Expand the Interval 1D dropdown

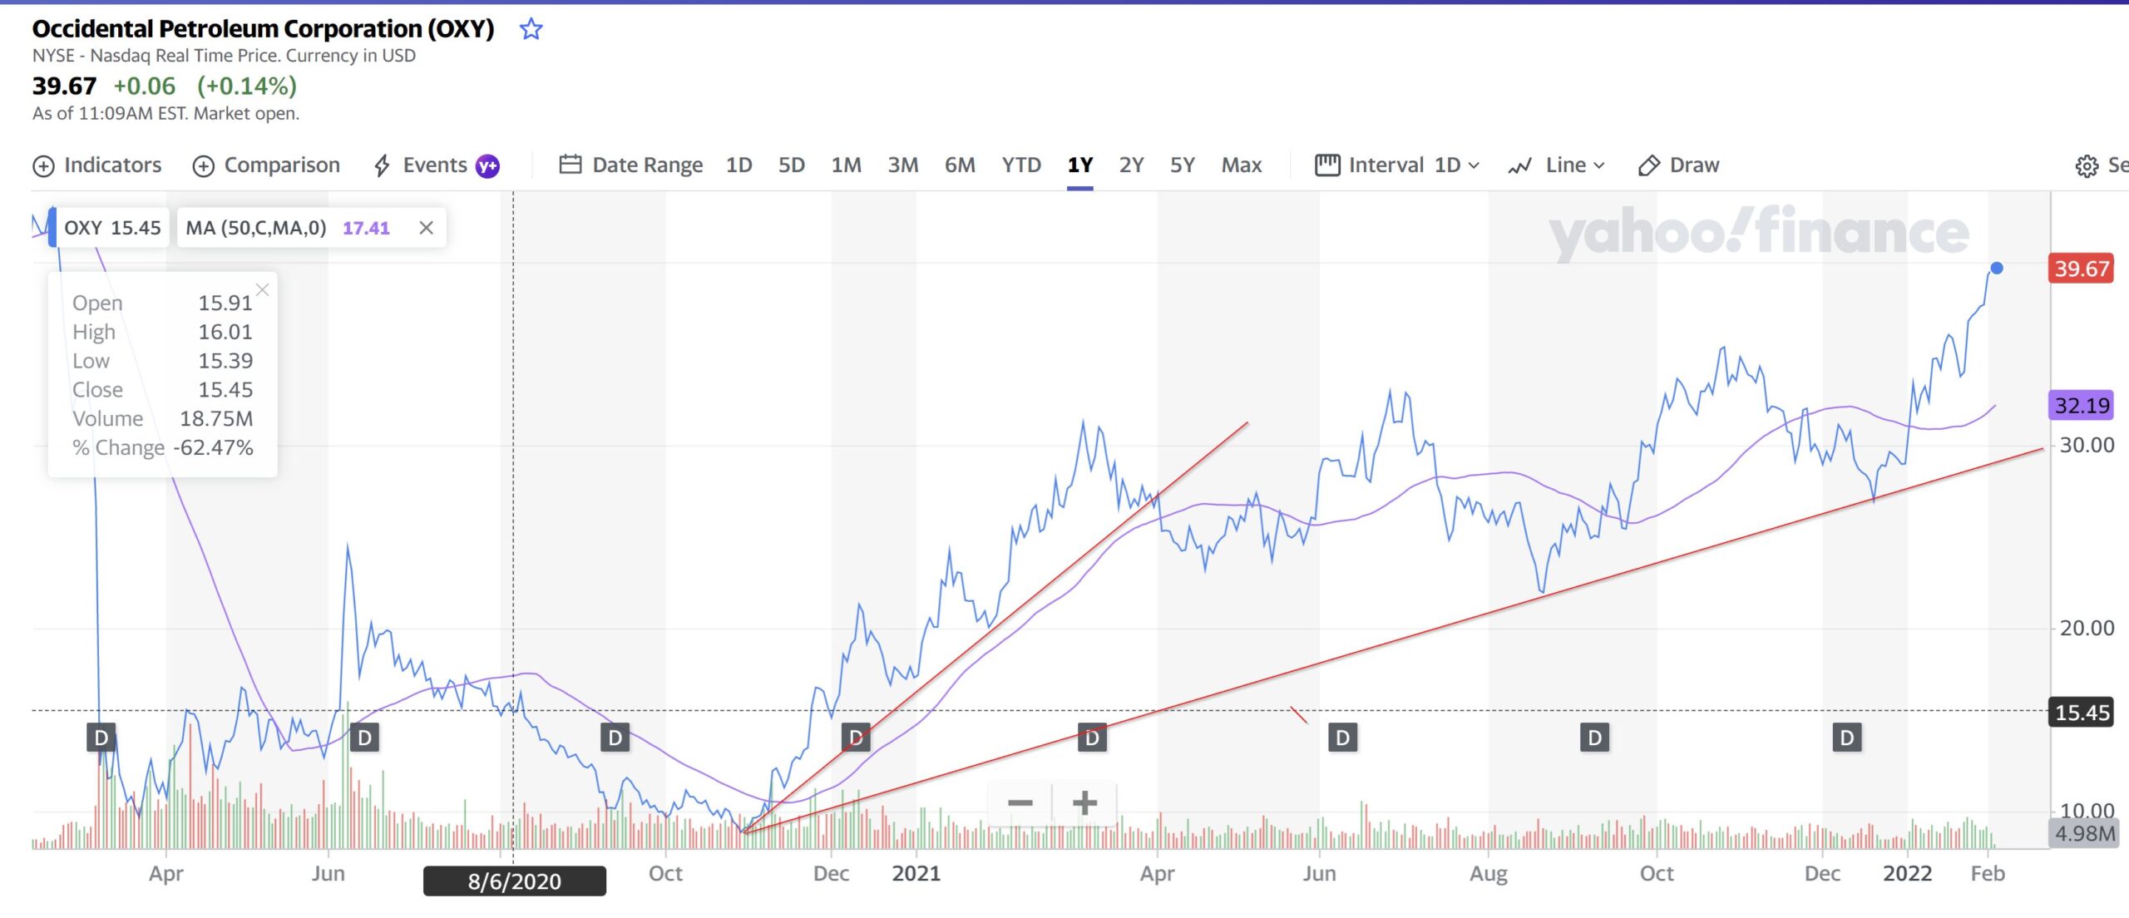click(1397, 165)
